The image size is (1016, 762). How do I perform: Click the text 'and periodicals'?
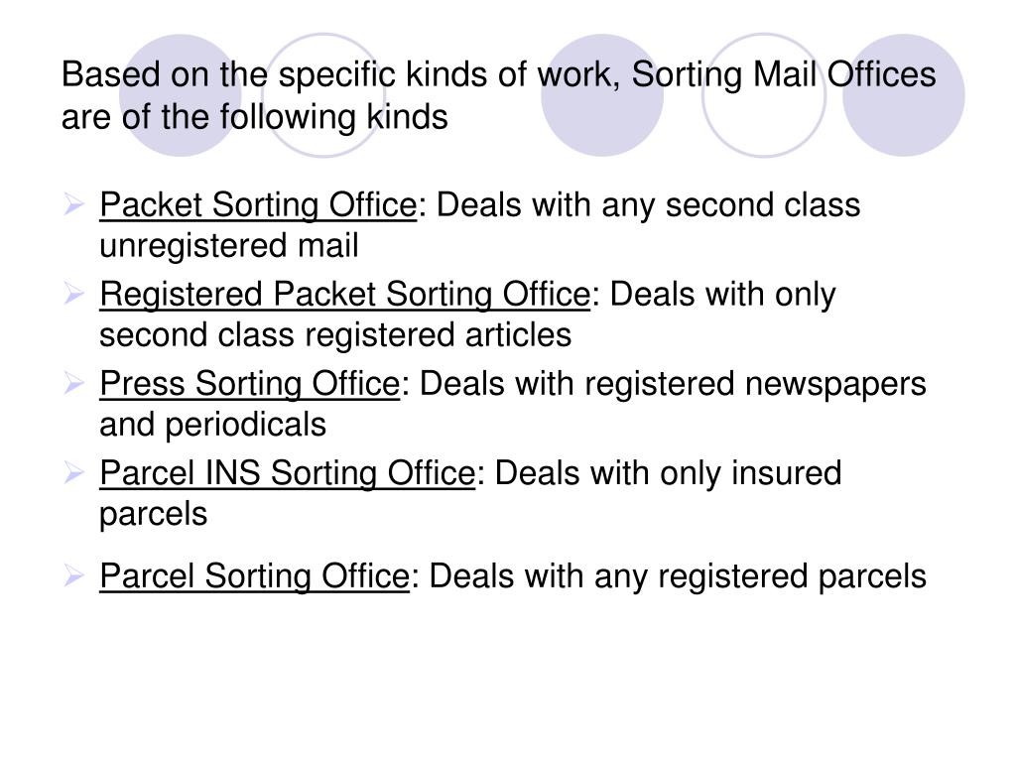click(213, 425)
